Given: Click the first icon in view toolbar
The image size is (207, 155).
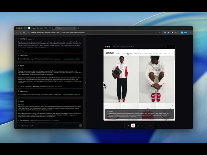Looking at the screenshot, I should [x=128, y=126].
